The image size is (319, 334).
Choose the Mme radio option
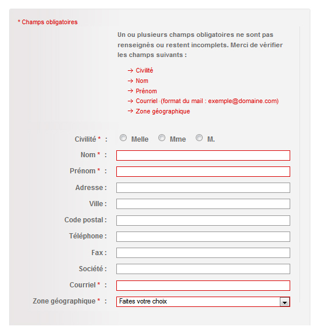coord(162,138)
